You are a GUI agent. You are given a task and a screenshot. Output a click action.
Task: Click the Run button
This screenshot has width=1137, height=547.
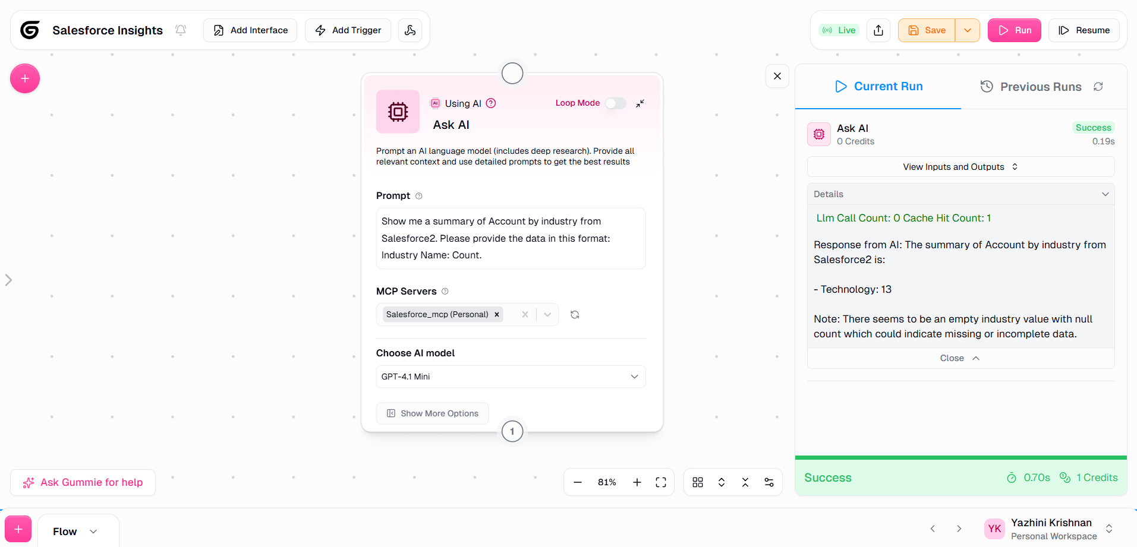1014,30
